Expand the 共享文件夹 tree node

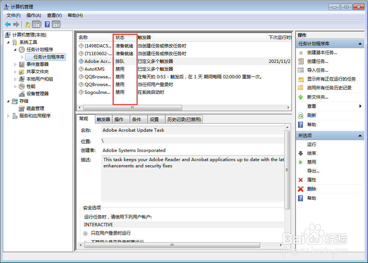click(x=15, y=72)
